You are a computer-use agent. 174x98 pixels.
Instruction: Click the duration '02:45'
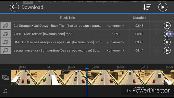(x=139, y=26)
